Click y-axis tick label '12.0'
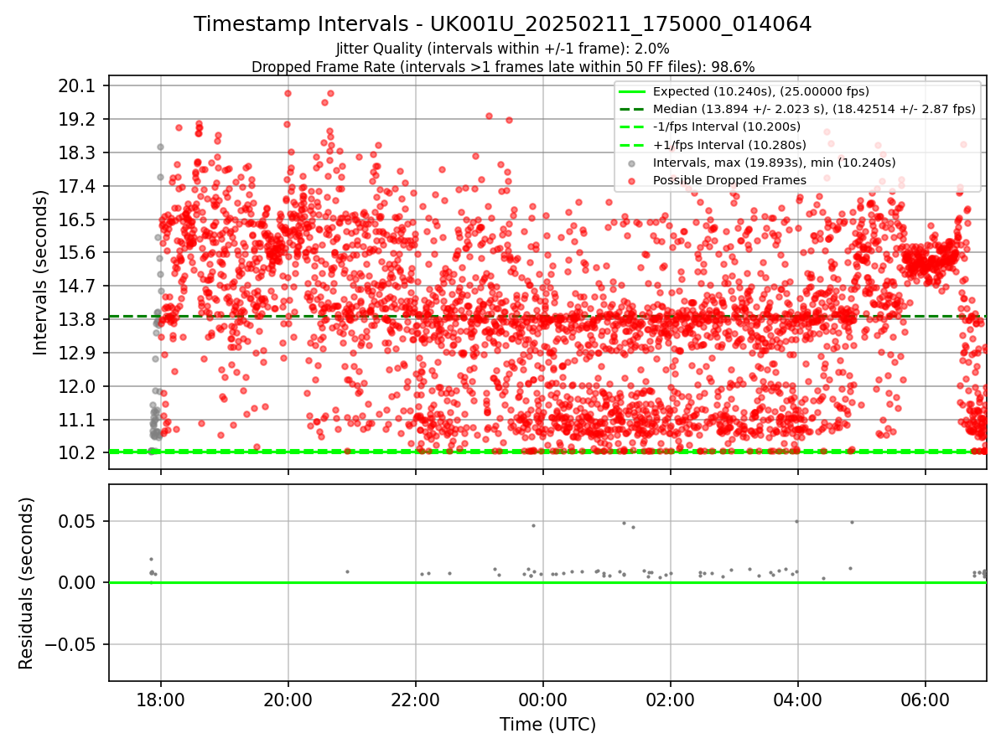Viewport: 1006px width, 754px height. [79, 386]
